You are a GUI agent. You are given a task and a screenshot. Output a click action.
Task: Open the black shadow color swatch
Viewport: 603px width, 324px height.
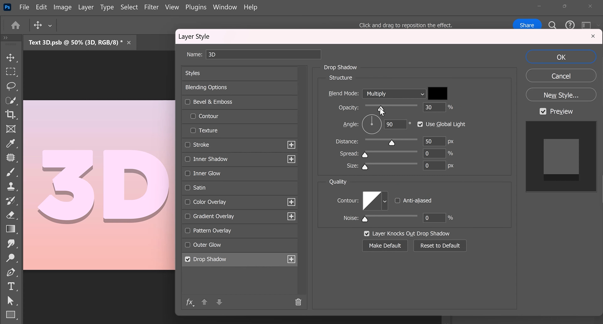438,94
